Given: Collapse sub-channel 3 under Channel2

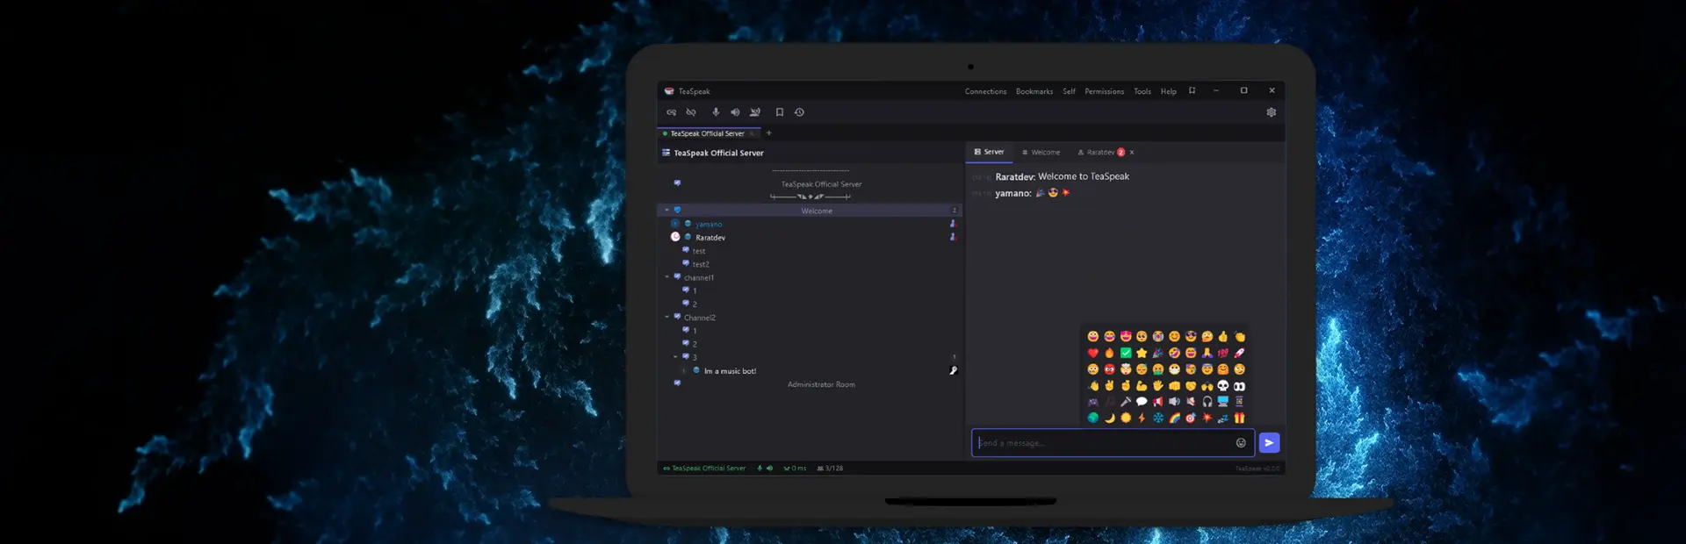Looking at the screenshot, I should click(x=675, y=357).
